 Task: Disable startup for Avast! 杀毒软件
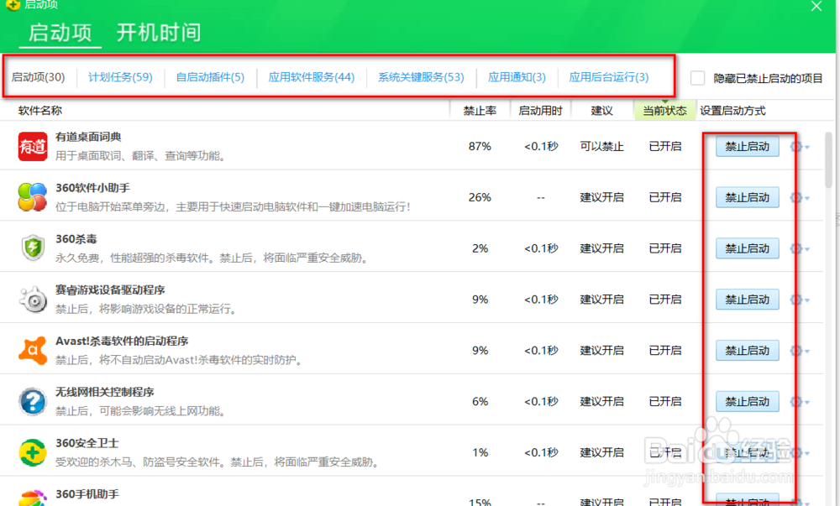coord(747,350)
